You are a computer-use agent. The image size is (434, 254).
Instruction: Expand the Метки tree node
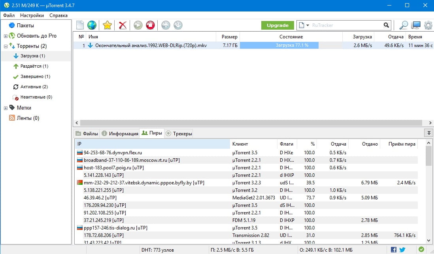[6, 108]
